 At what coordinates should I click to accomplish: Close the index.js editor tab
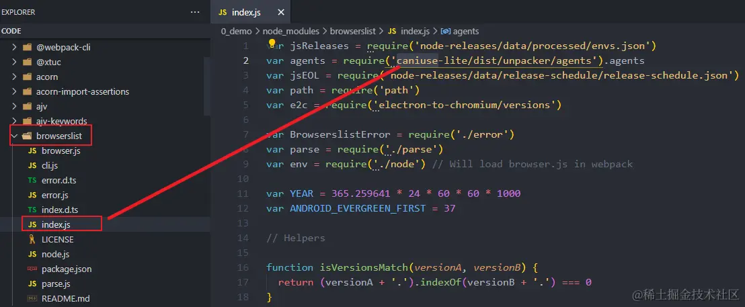281,13
